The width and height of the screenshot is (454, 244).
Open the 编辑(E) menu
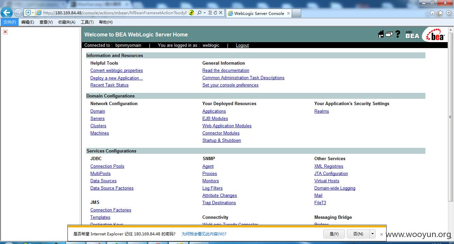pyautogui.click(x=28, y=22)
